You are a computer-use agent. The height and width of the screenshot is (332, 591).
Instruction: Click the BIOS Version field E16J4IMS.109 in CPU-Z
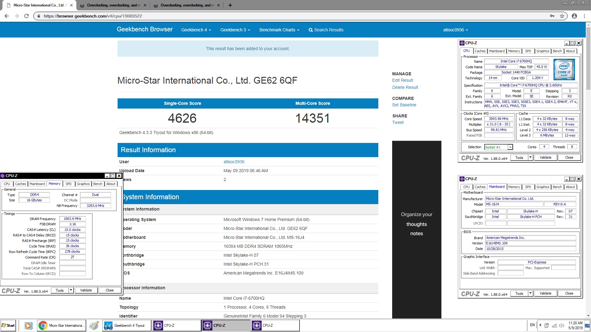(x=530, y=243)
